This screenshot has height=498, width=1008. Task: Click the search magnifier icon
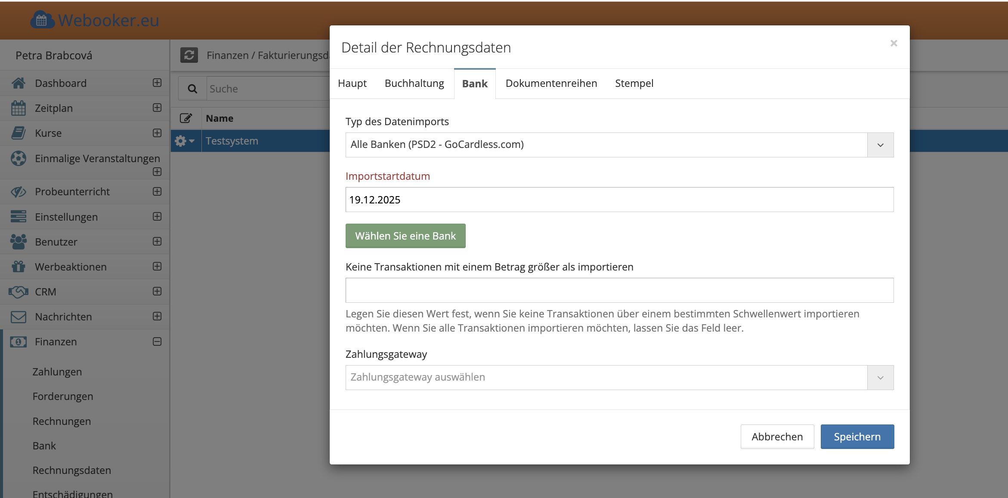(192, 89)
